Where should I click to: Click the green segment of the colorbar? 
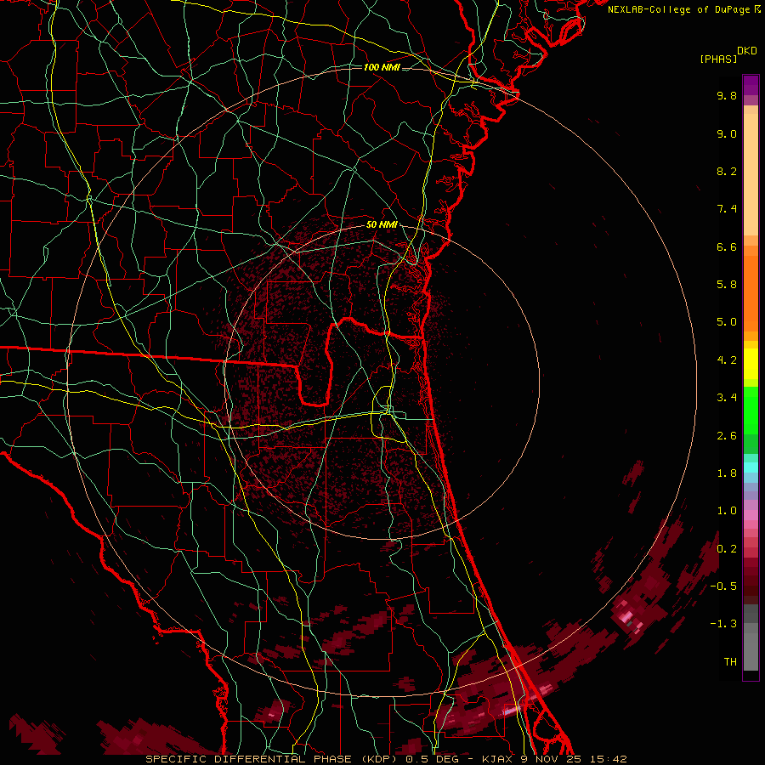point(751,411)
